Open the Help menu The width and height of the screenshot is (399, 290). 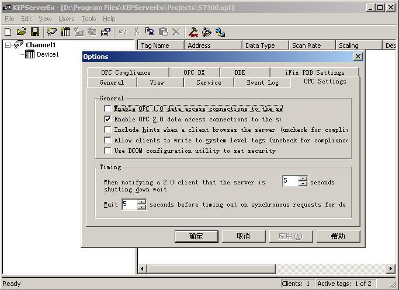tap(109, 19)
